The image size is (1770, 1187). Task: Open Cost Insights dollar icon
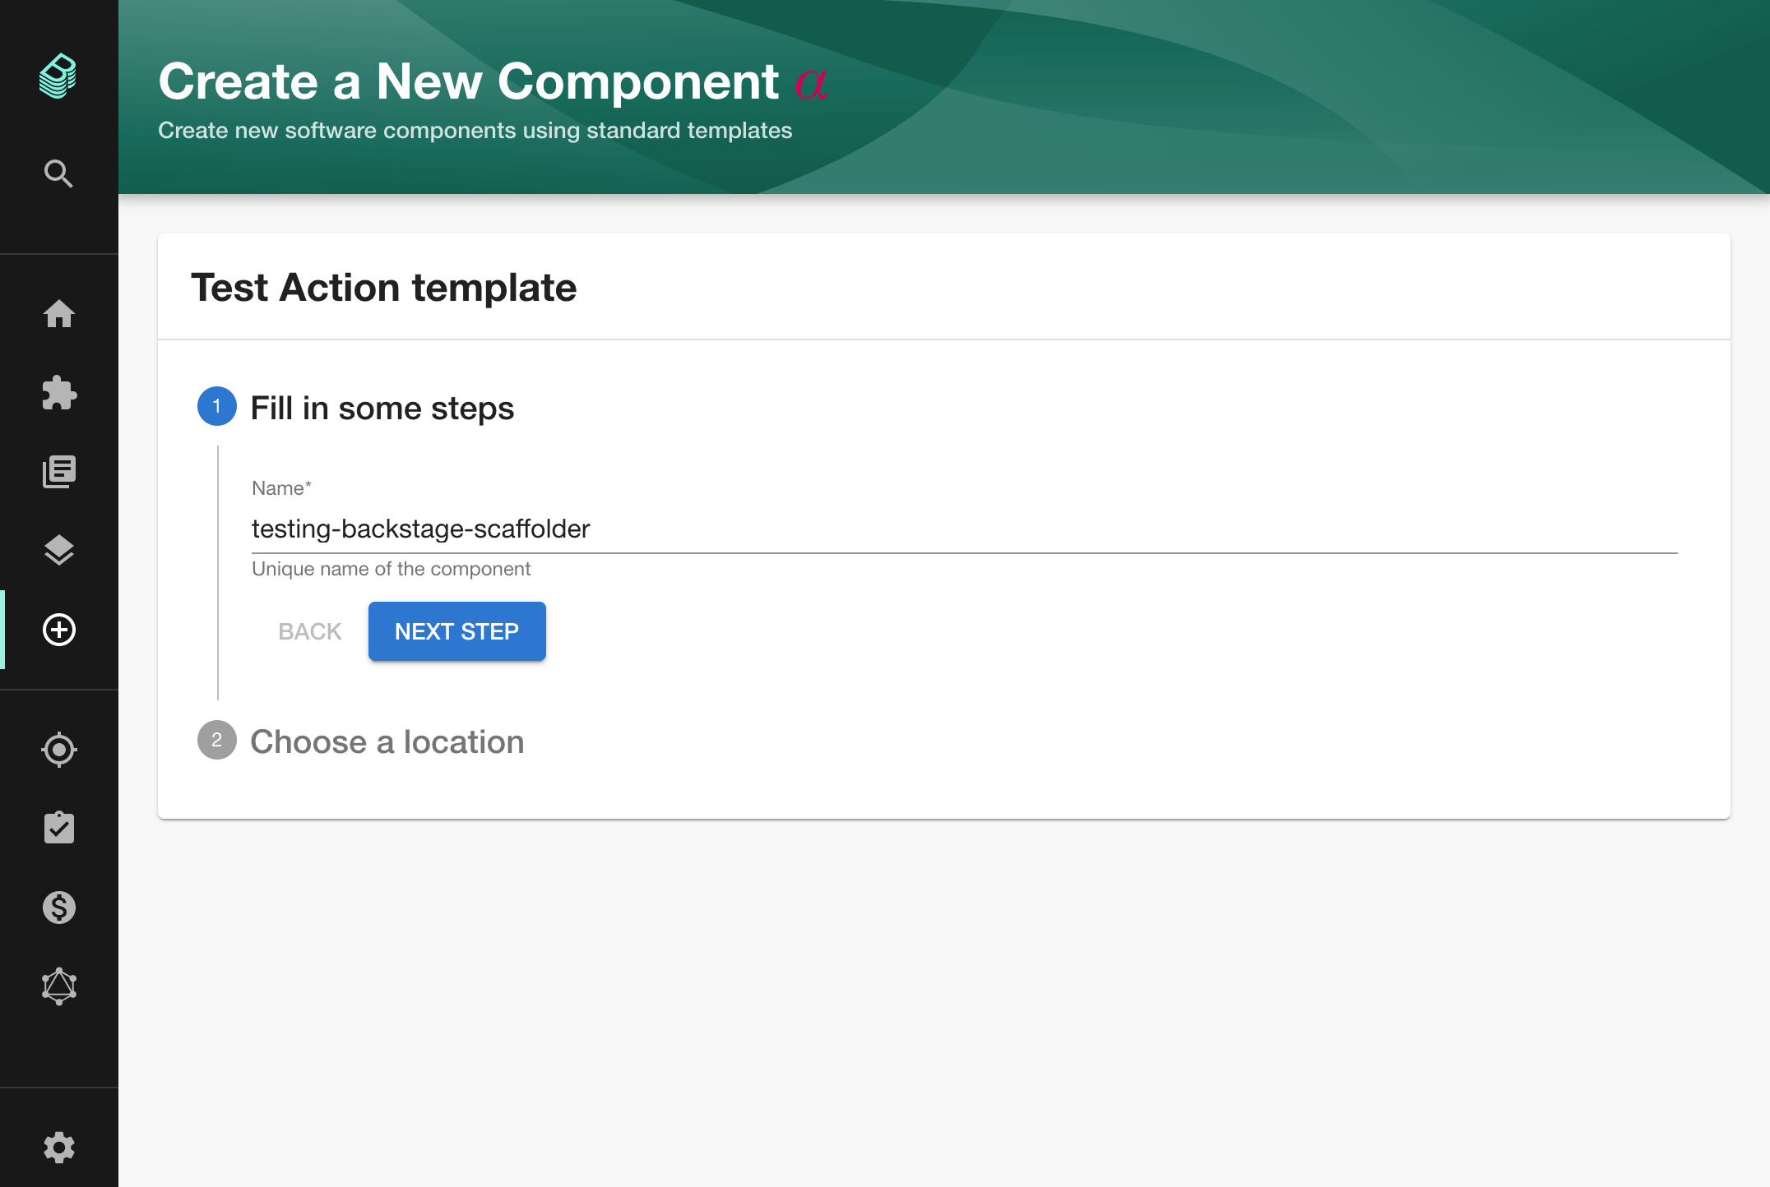coord(58,907)
